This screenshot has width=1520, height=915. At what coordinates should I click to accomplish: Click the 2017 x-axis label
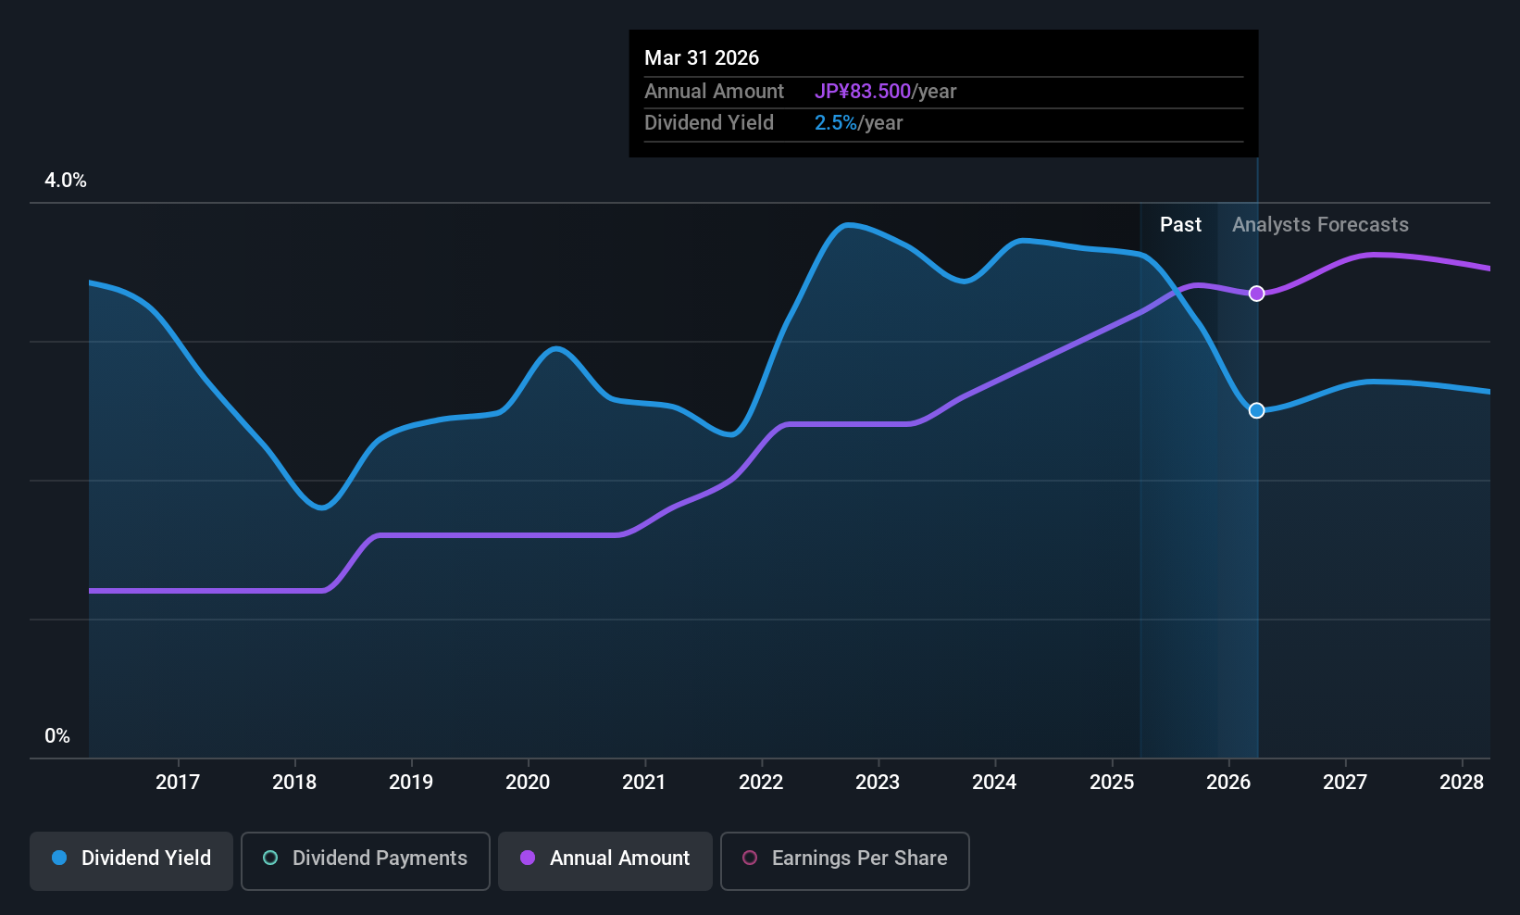click(x=178, y=783)
